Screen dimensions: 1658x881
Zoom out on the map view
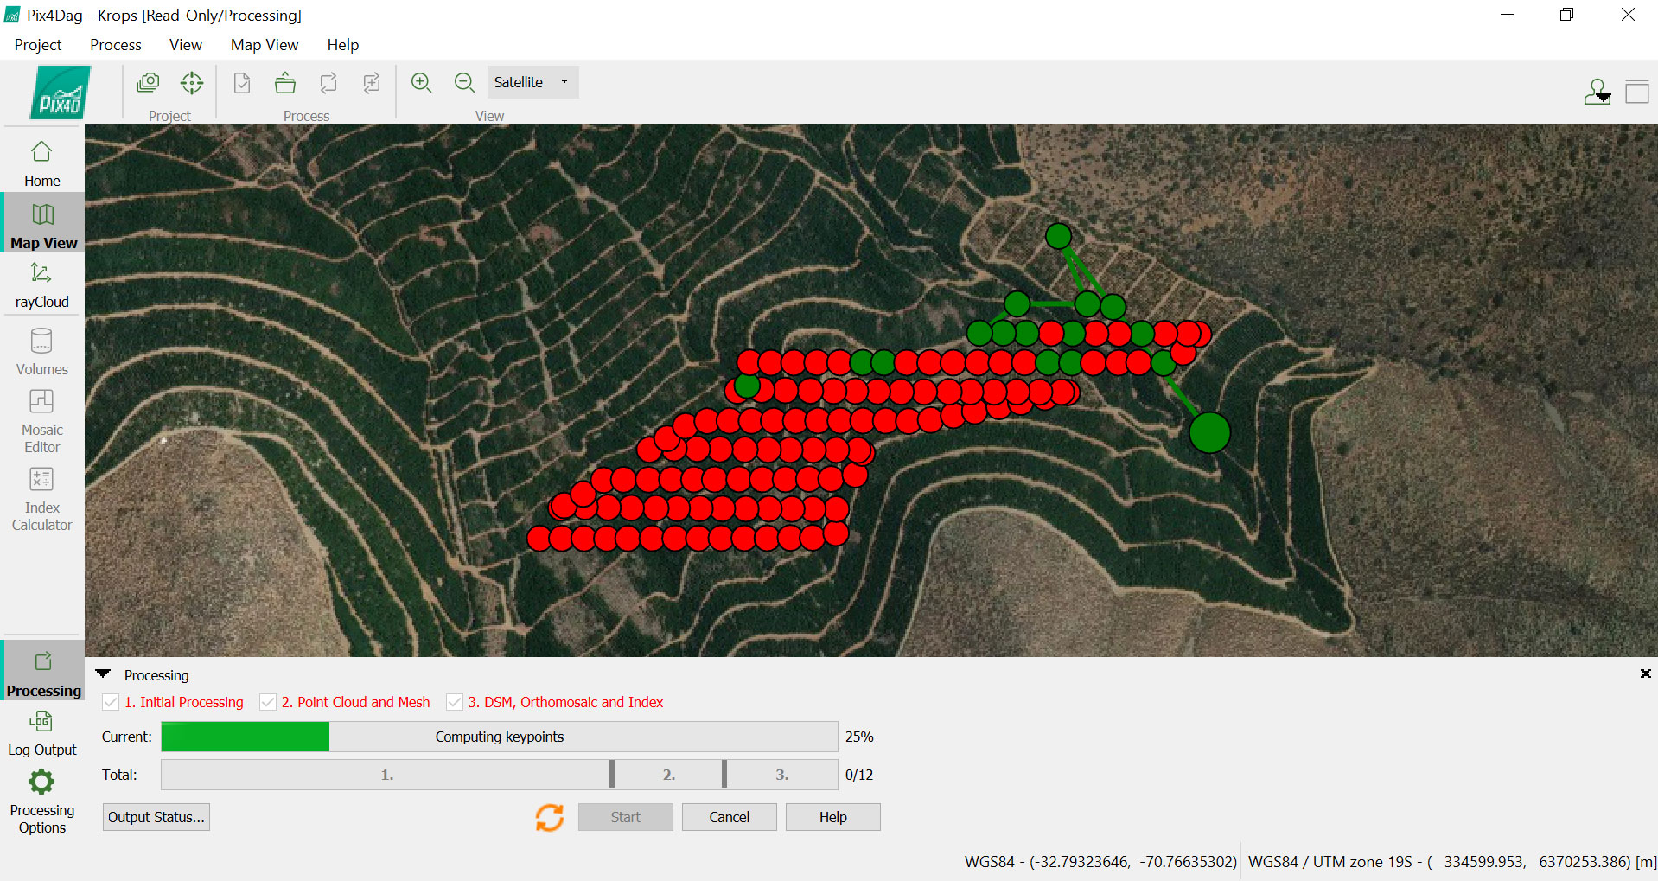(465, 83)
